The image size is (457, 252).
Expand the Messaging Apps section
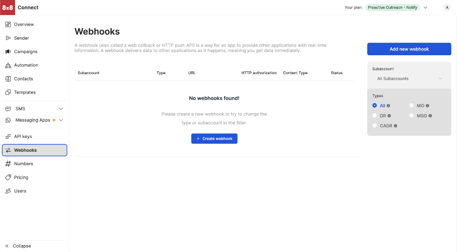point(61,120)
